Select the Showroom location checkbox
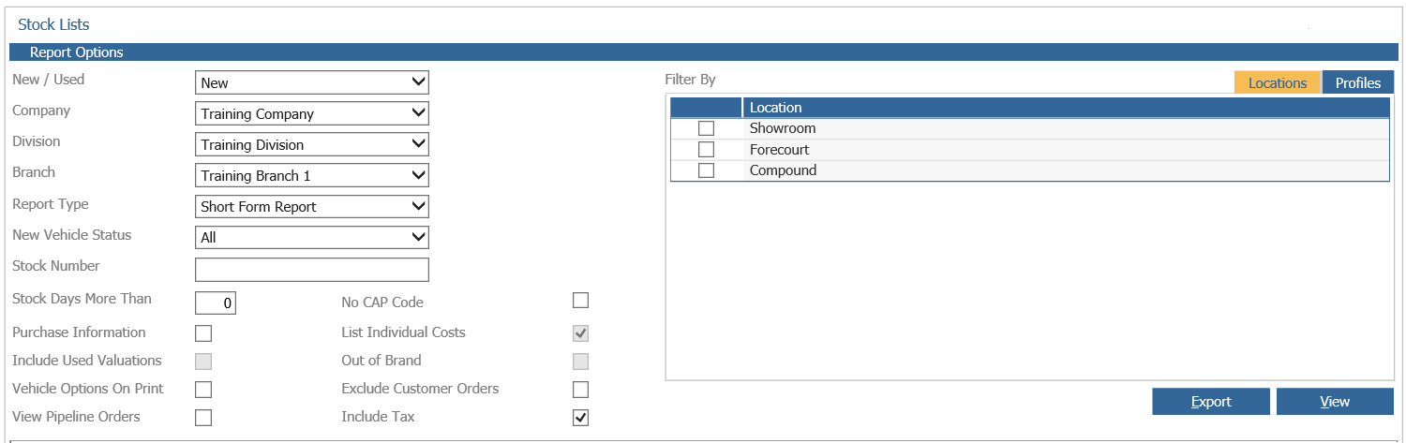The height and width of the screenshot is (443, 1406). (x=706, y=128)
